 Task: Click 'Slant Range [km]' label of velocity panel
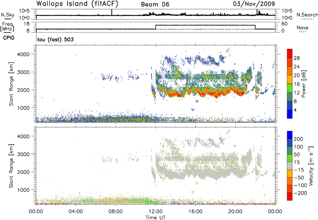[x=11, y=166]
